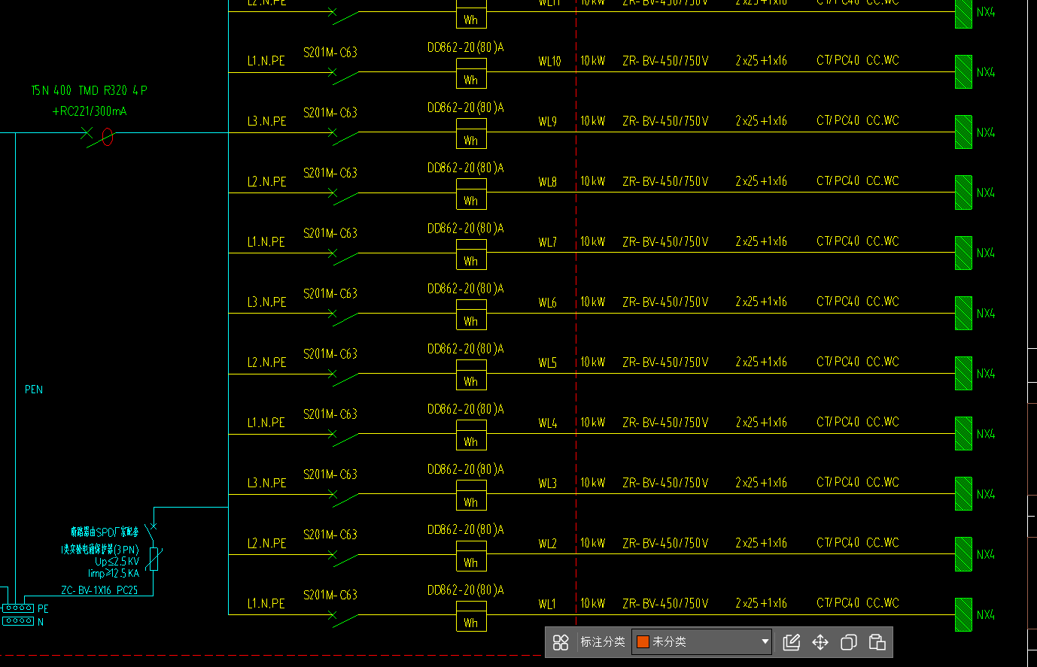Select the red residual-current oval on main breaker
This screenshot has width=1037, height=667.
click(107, 137)
